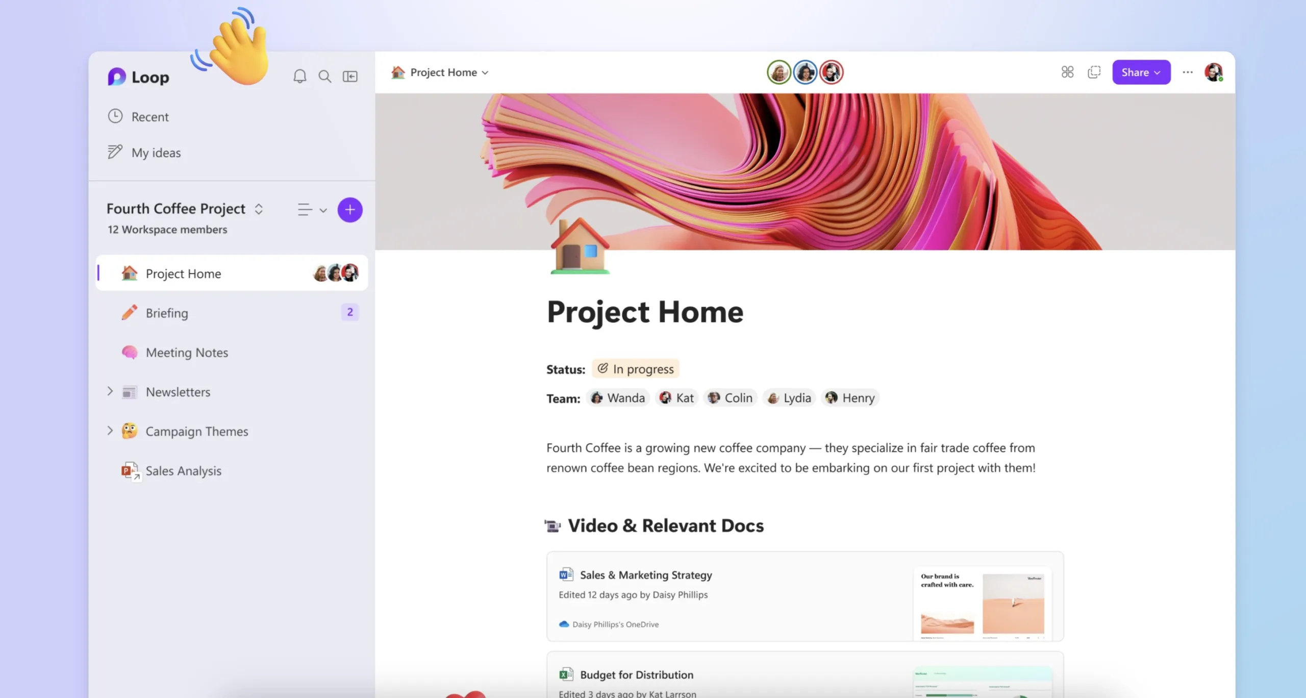This screenshot has width=1306, height=698.
Task: Open the more options ellipsis menu
Action: 1188,72
